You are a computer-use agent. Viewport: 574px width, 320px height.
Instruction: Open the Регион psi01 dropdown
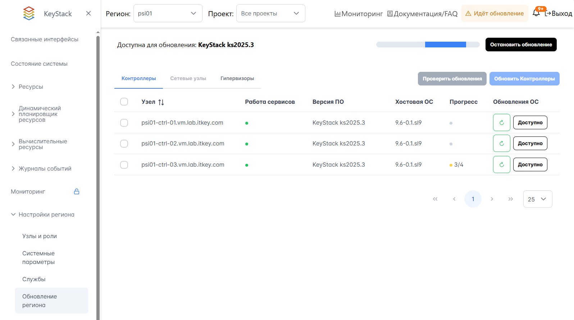[x=168, y=13]
